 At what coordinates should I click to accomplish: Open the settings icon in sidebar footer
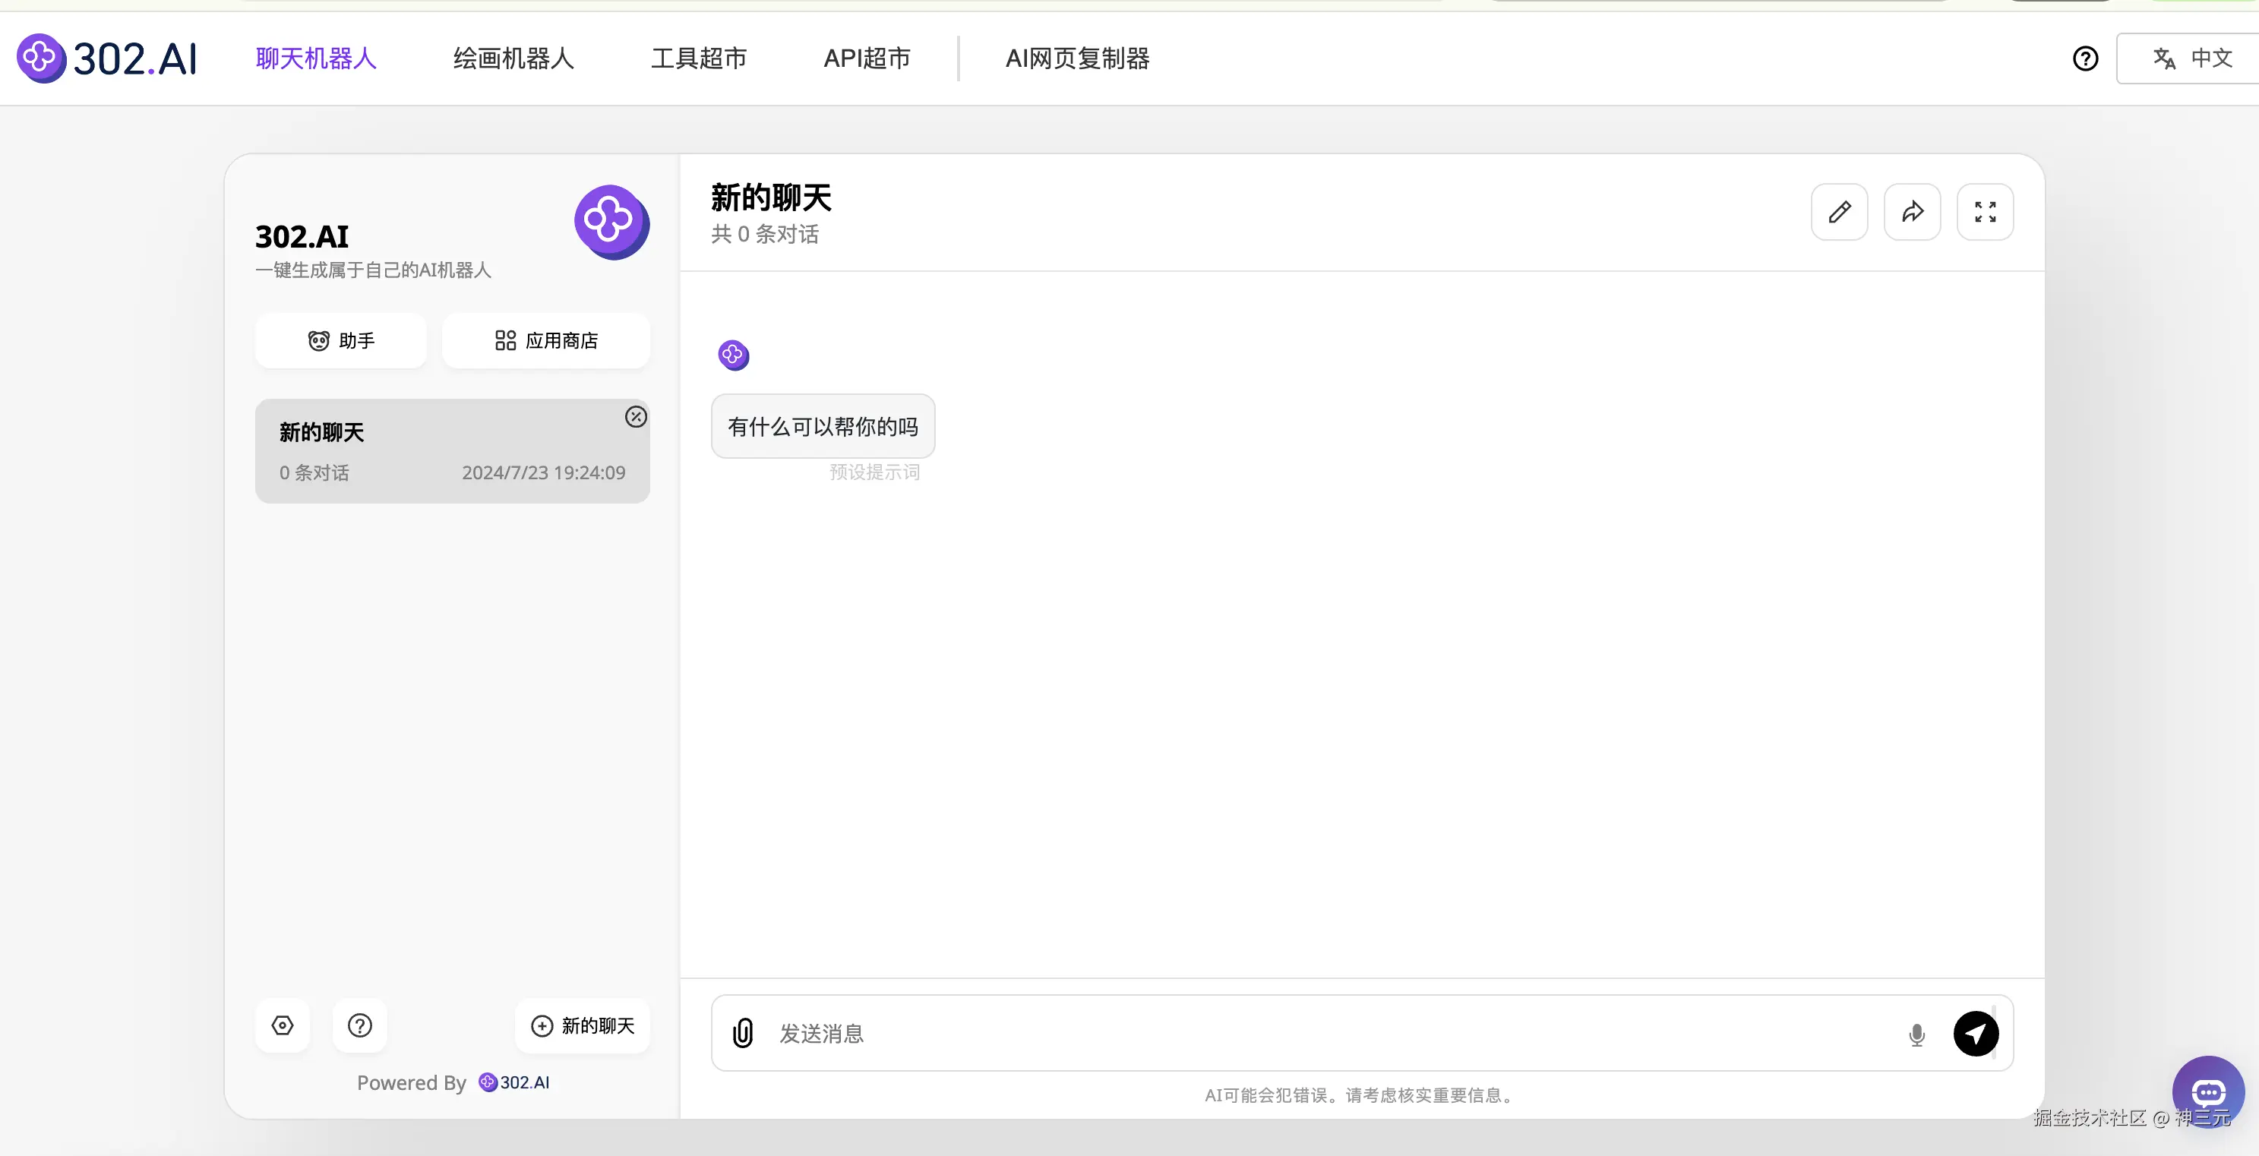point(283,1025)
